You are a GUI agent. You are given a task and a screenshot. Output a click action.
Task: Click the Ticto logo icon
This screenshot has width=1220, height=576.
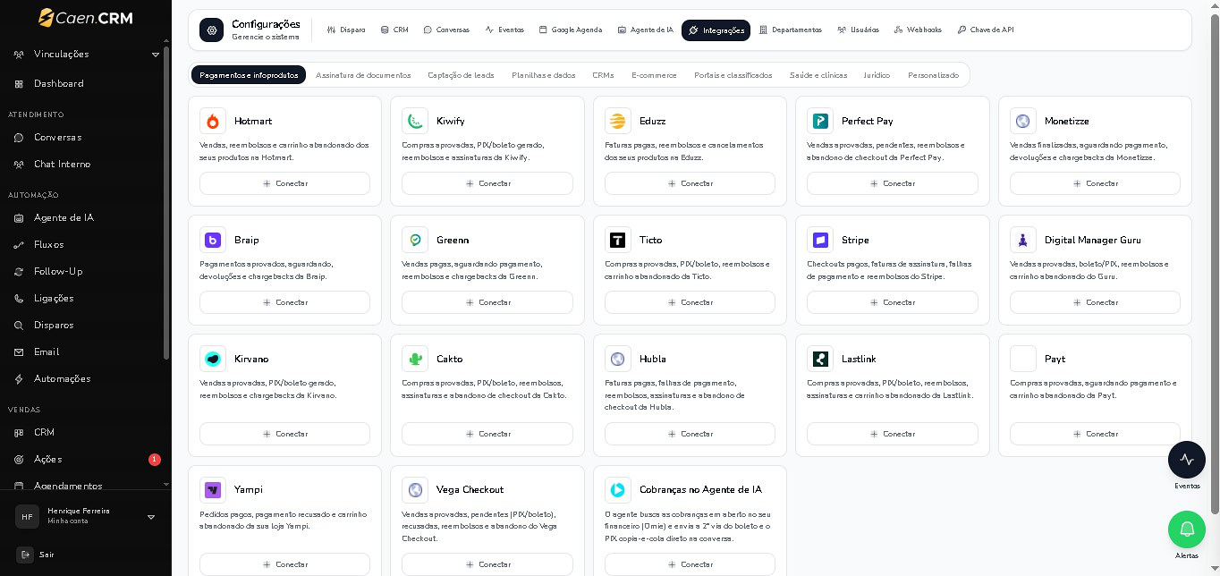(x=617, y=240)
